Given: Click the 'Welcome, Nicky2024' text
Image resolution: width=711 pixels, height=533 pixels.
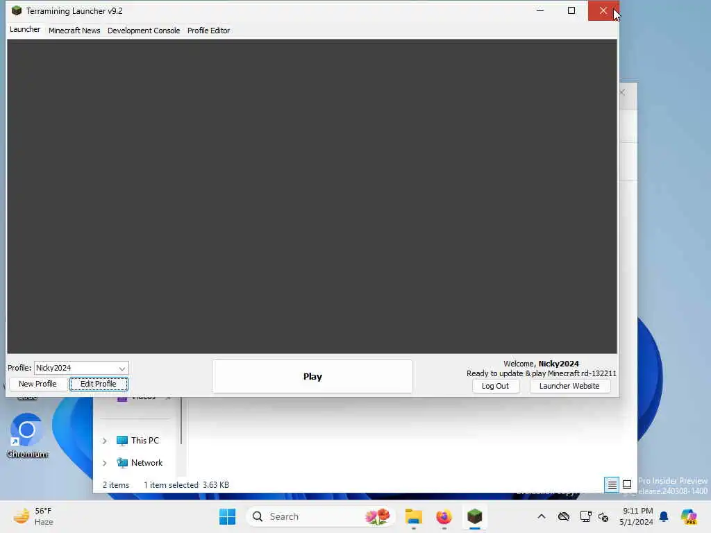Looking at the screenshot, I should tap(541, 364).
